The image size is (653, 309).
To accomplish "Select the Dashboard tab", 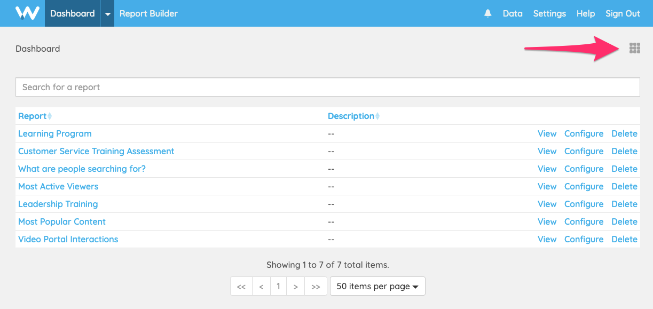I will 73,13.
